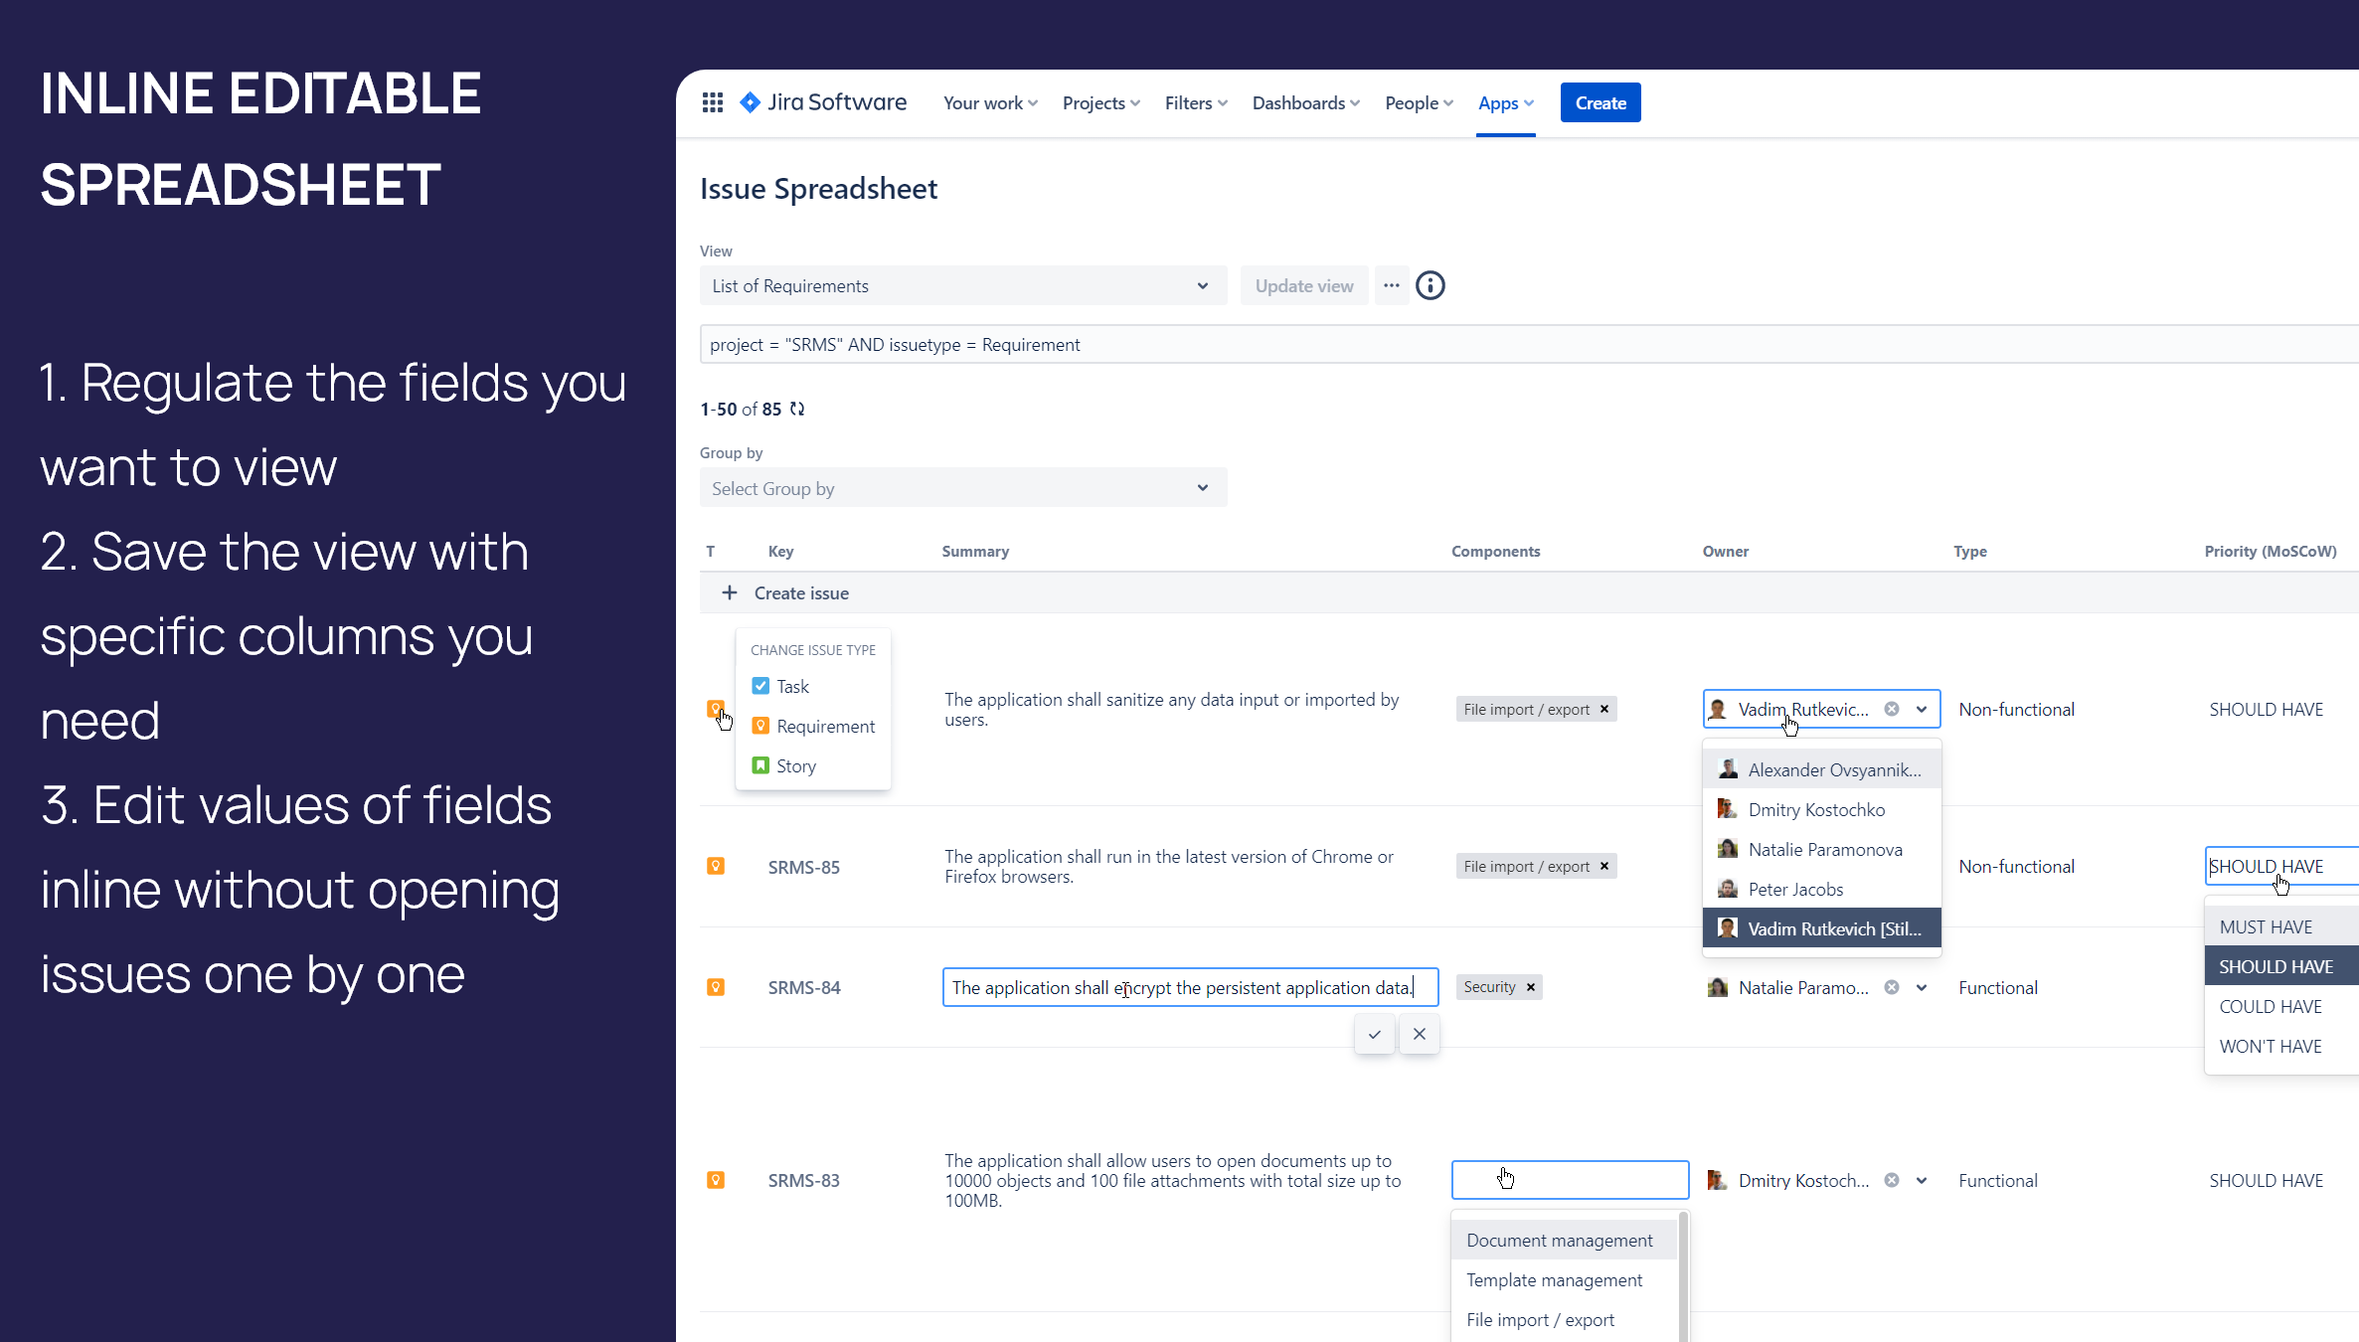Cancel summary edit with X button
The height and width of the screenshot is (1342, 2359).
(1419, 1035)
